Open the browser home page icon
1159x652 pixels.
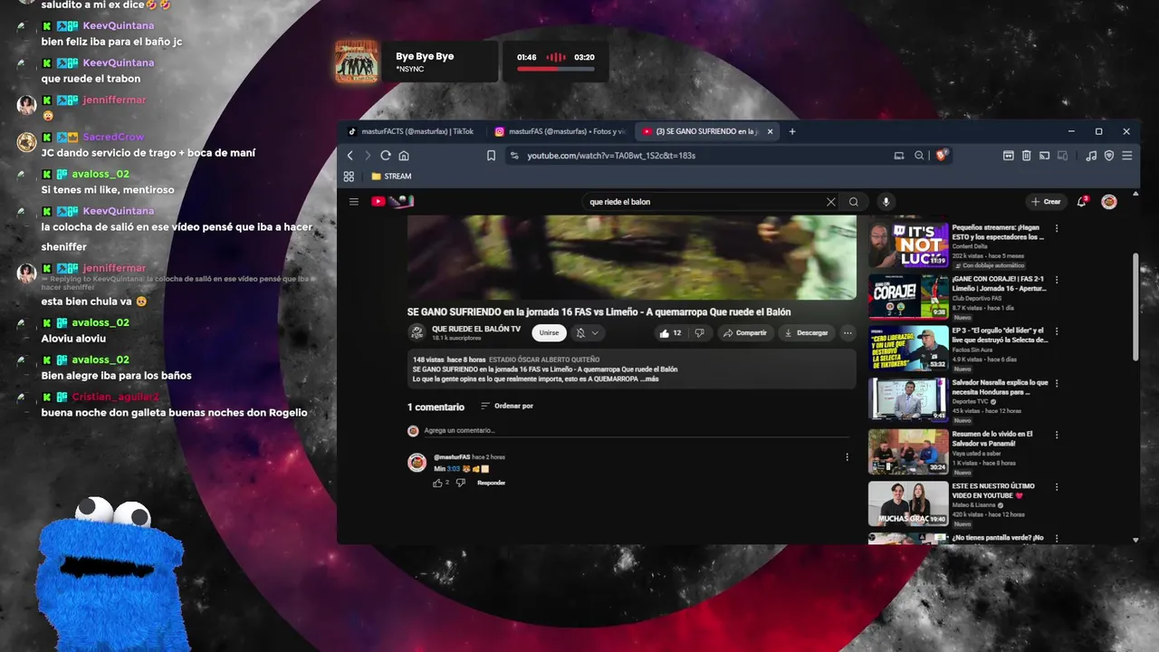pyautogui.click(x=404, y=156)
